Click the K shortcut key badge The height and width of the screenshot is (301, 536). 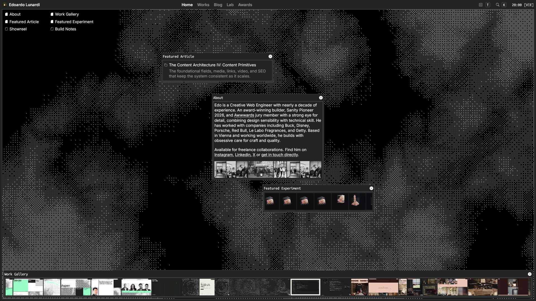click(504, 5)
